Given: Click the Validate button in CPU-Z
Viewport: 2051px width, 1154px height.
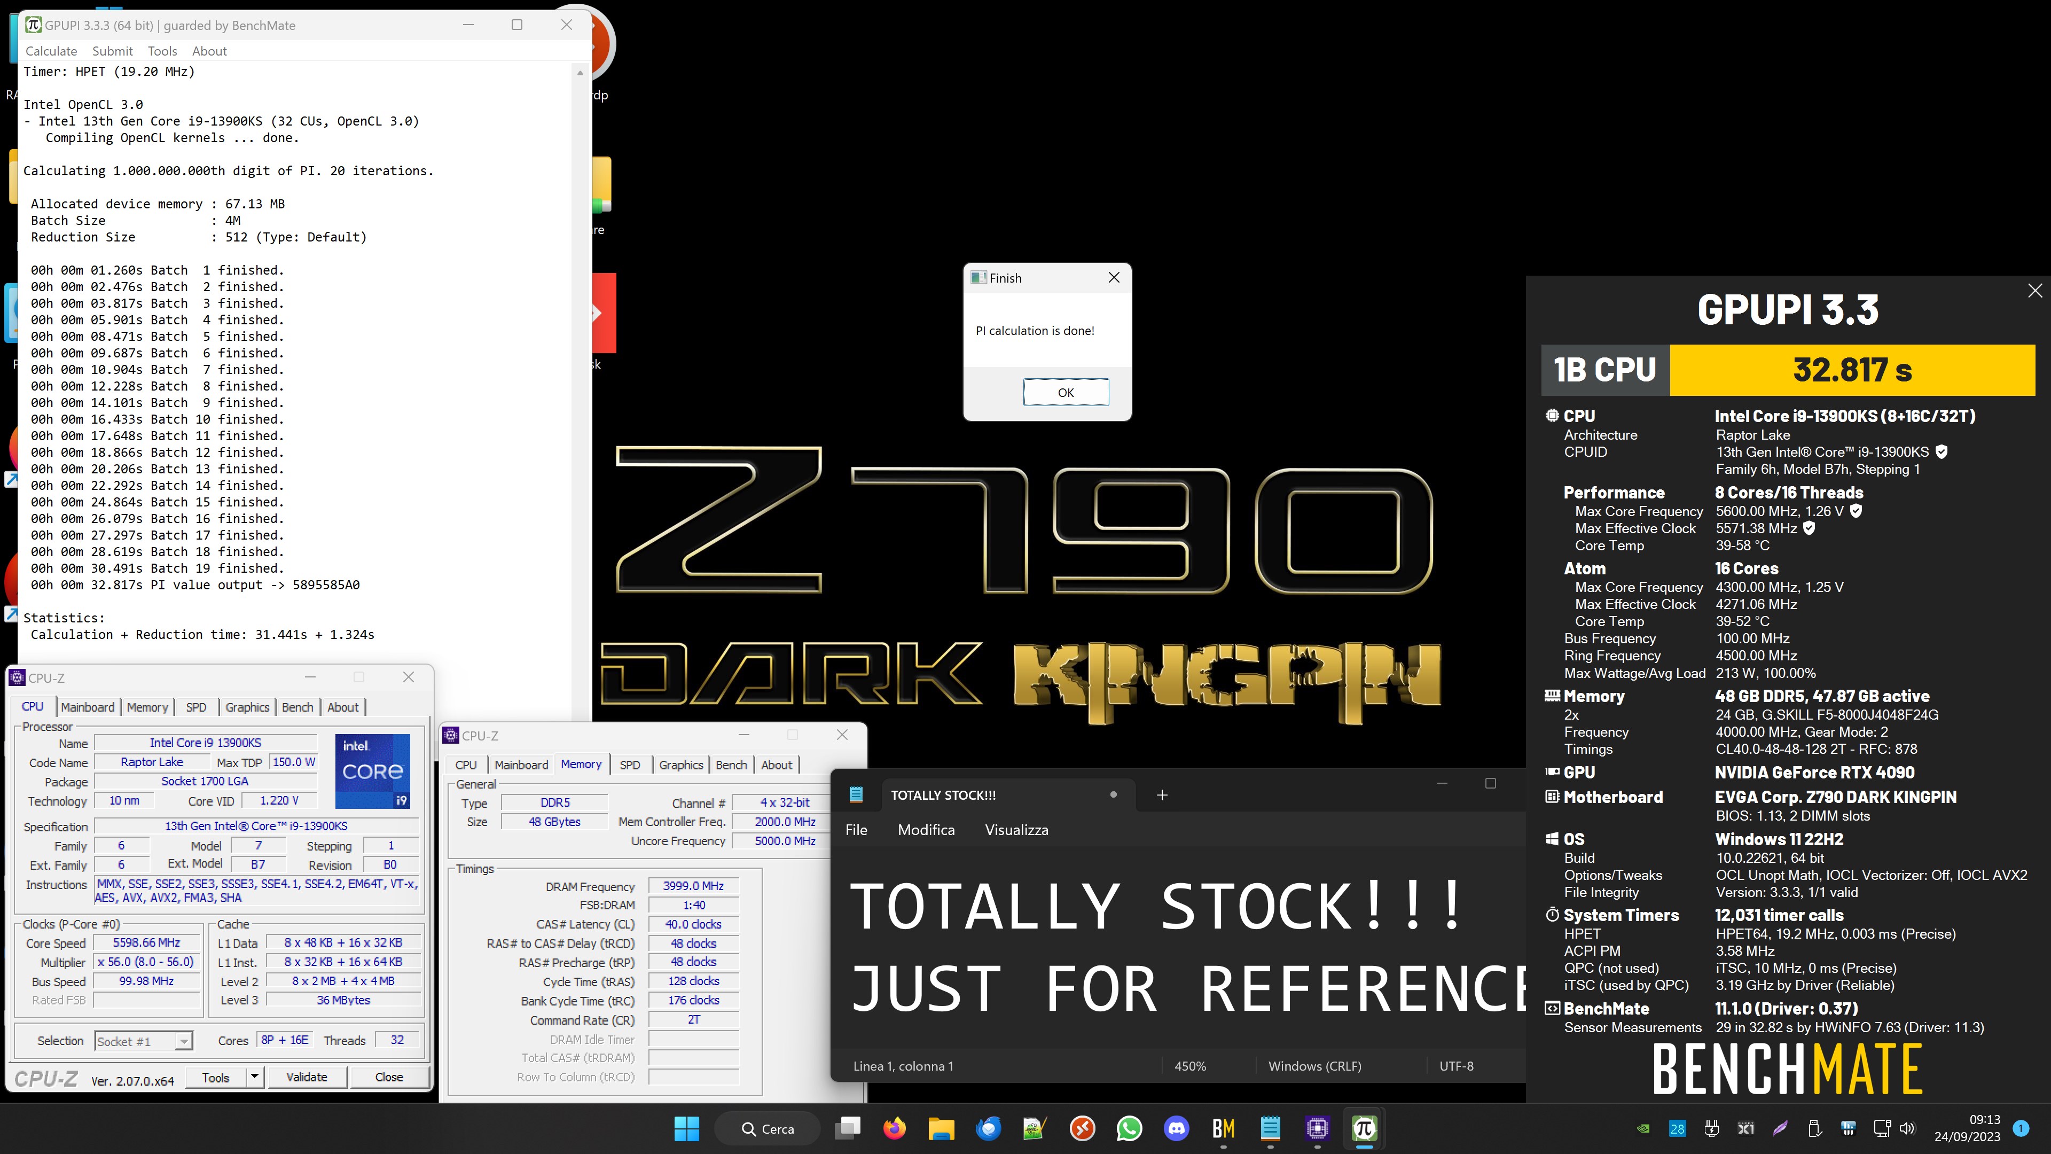Looking at the screenshot, I should click(x=307, y=1077).
